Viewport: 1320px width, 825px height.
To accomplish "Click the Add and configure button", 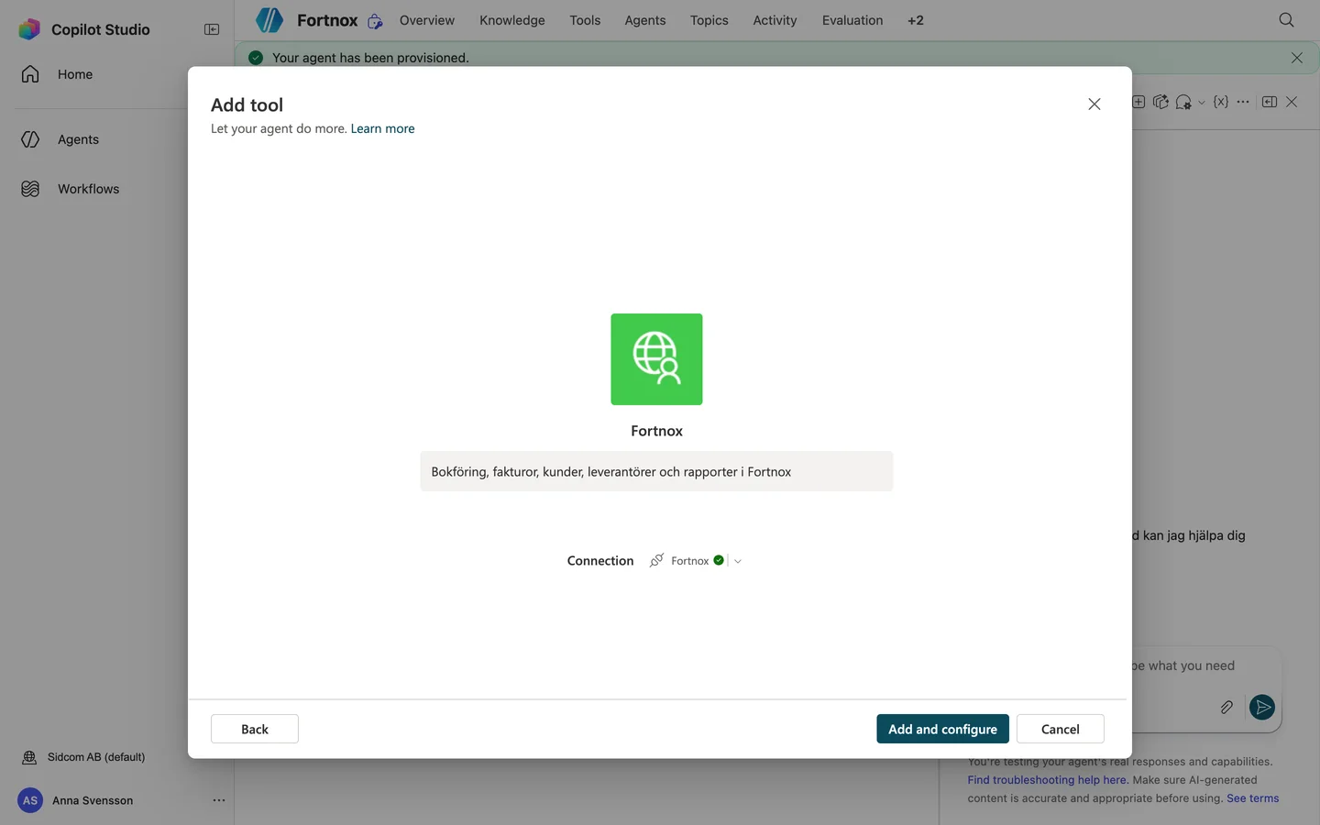I will point(942,729).
